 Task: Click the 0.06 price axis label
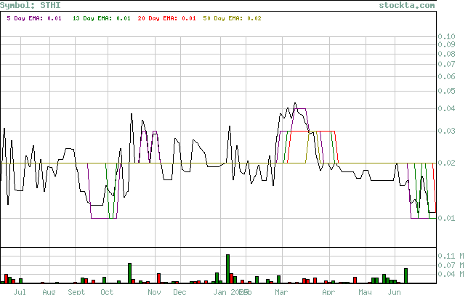(446, 76)
